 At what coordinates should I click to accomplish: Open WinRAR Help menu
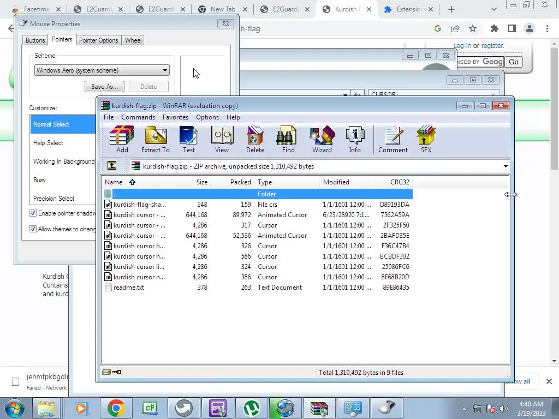point(233,117)
